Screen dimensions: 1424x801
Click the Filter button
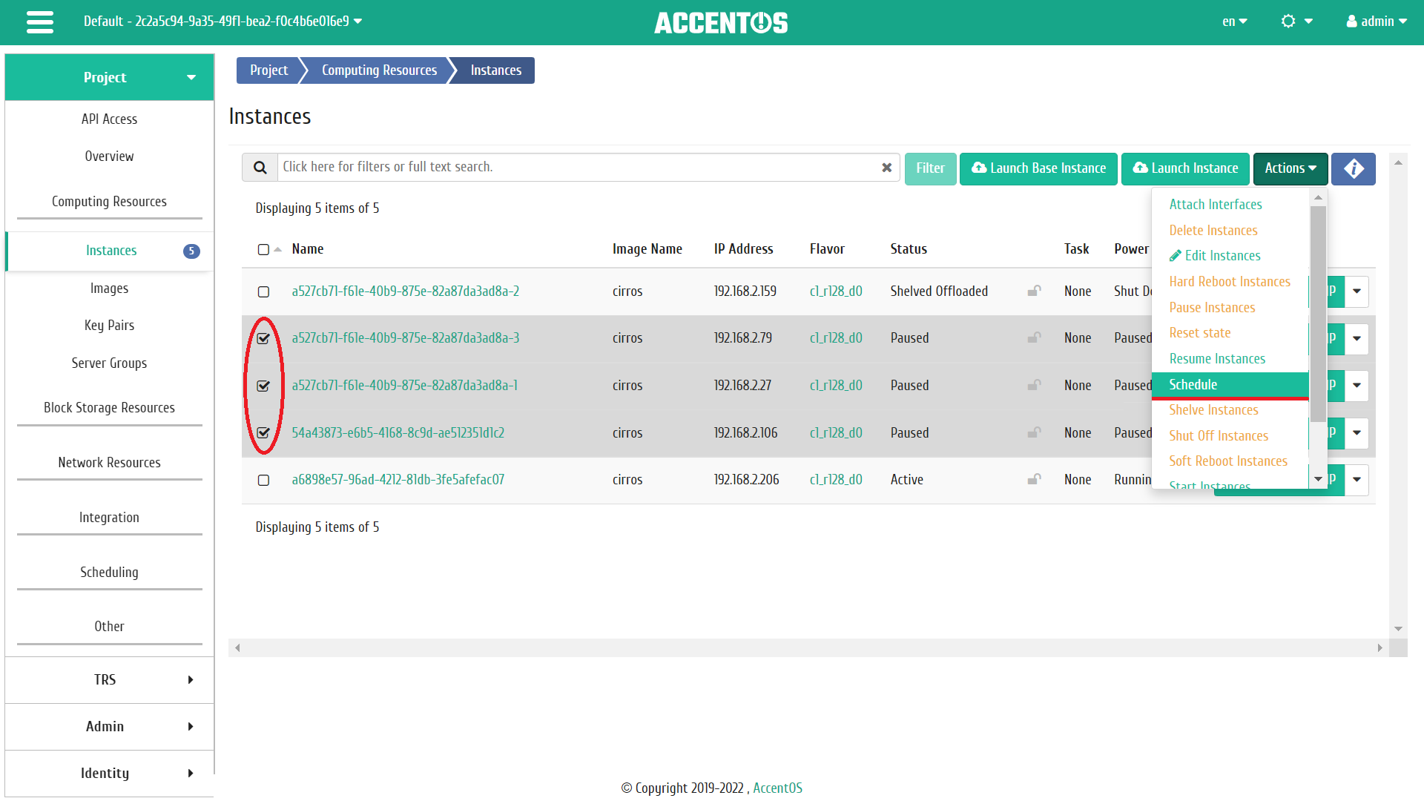coord(930,168)
